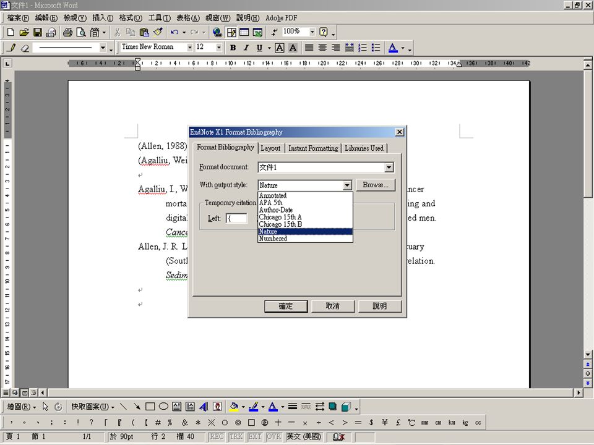Screen dimensions: 594x445
Task: Click the Font Color icon in drawing toolbar
Action: 273,407
